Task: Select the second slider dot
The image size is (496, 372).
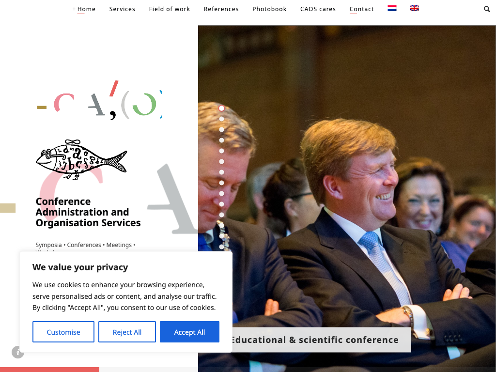Action: 221,119
